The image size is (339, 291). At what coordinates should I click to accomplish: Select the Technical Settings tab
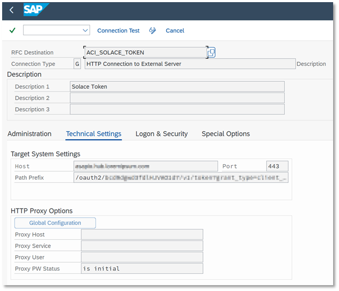[x=94, y=134]
